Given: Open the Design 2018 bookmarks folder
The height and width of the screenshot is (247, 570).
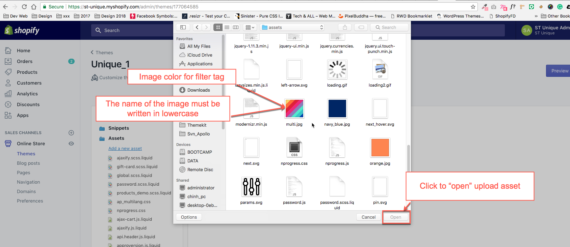Looking at the screenshot, I should (x=110, y=16).
